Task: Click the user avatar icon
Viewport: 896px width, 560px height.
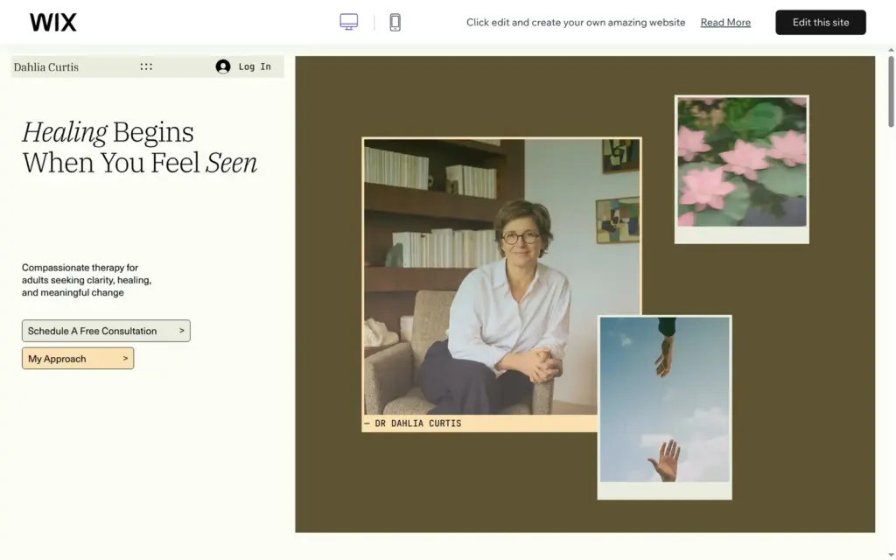Action: (x=223, y=66)
